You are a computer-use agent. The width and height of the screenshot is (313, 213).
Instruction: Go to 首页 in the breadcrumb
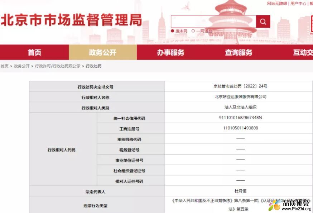[5, 66]
